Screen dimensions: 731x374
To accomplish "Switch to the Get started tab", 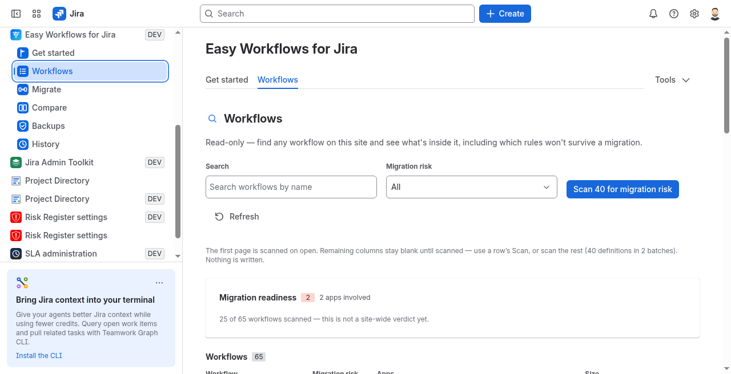I will 227,80.
